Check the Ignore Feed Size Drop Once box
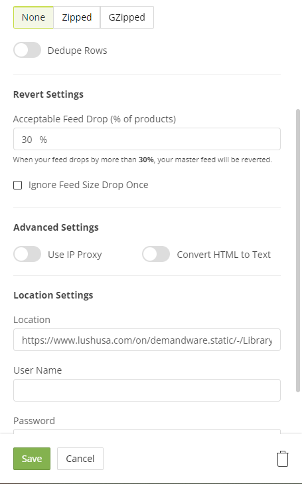Viewport: 302px width, 484px height. point(17,185)
